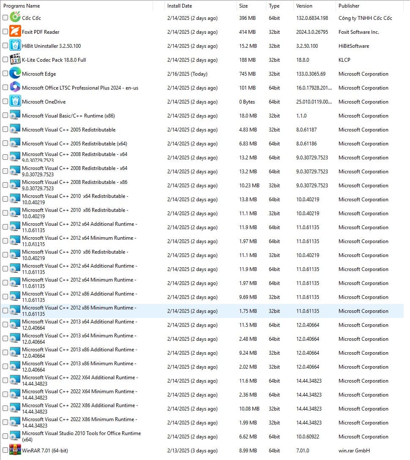Click icon of Visual C++ 2010 x64 Redistributable
The width and height of the screenshot is (410, 460).
click(x=15, y=199)
